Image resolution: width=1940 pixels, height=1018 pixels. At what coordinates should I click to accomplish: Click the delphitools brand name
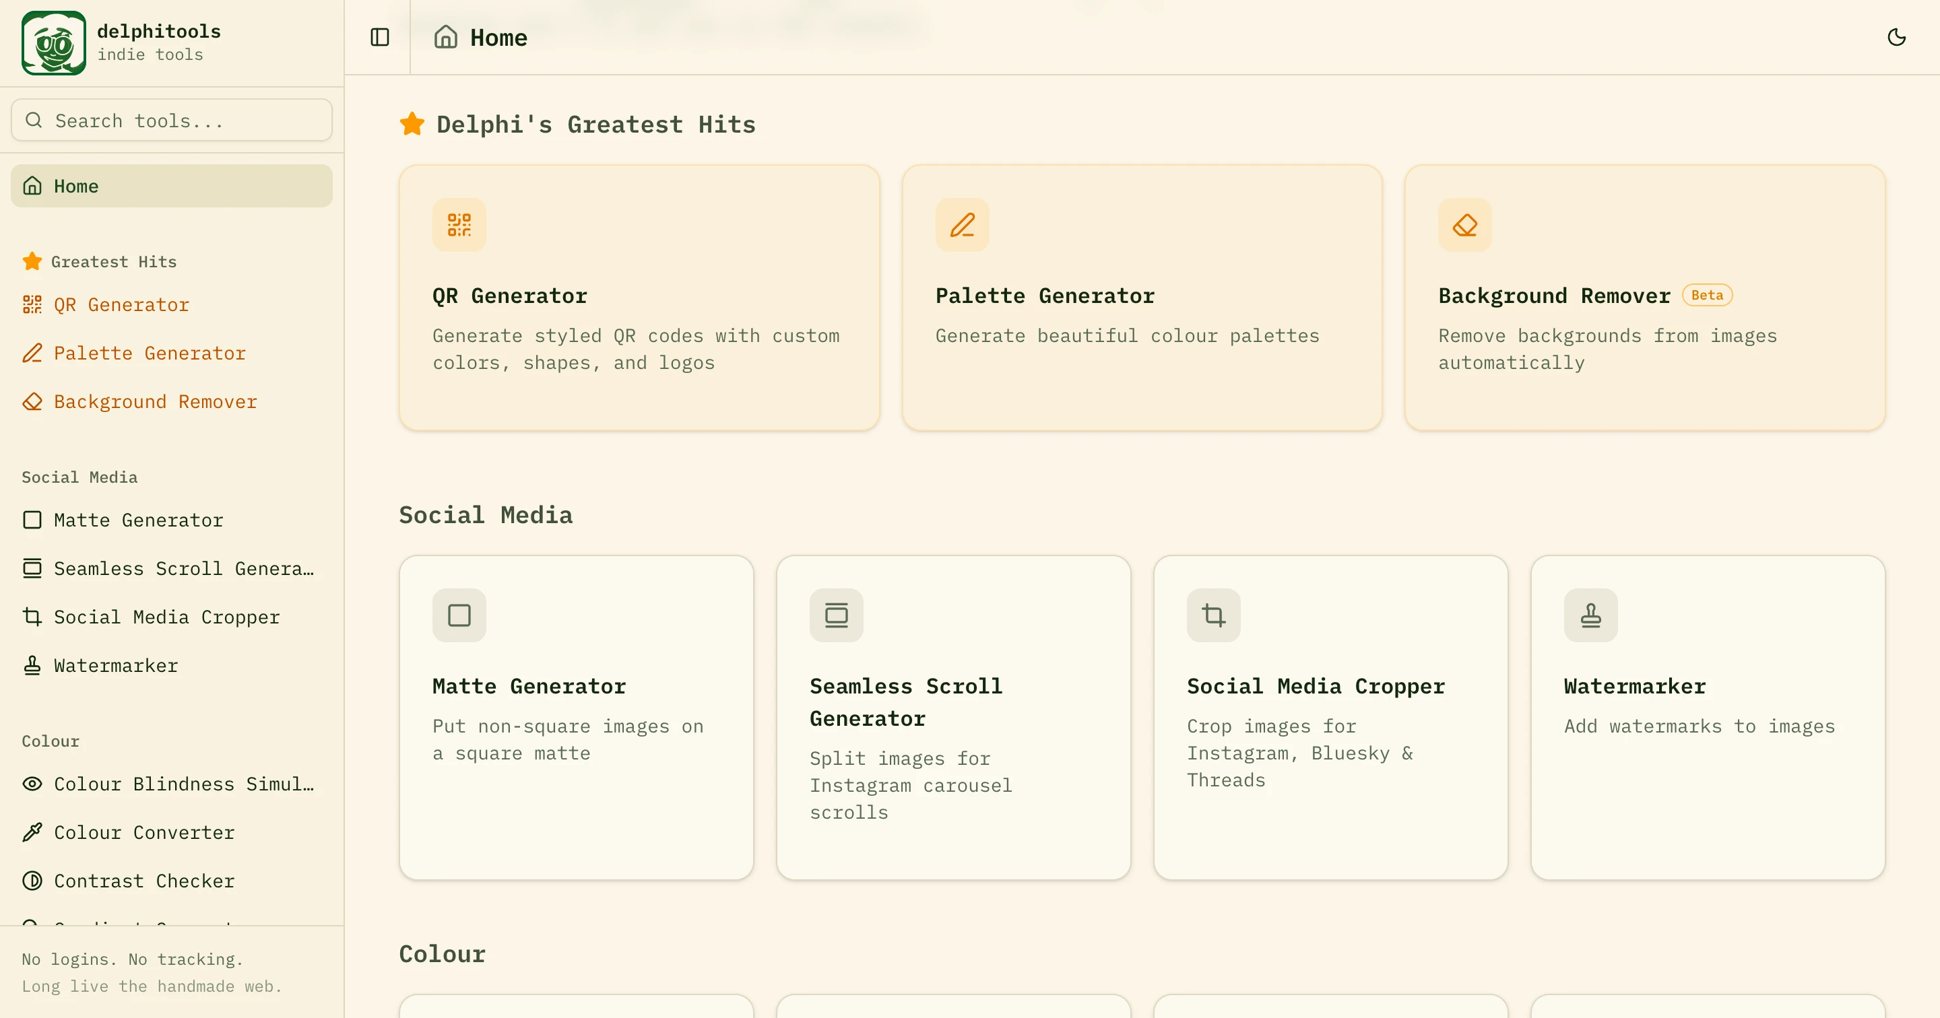click(x=159, y=31)
